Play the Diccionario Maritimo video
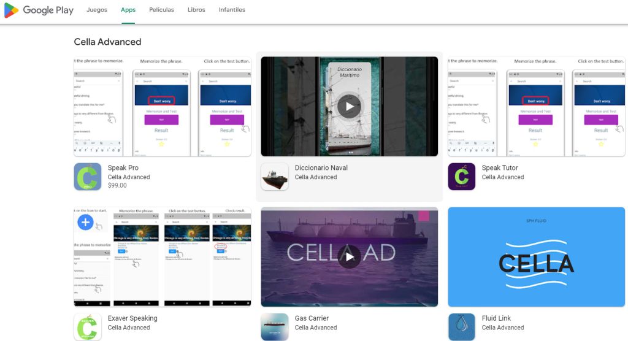 click(349, 106)
